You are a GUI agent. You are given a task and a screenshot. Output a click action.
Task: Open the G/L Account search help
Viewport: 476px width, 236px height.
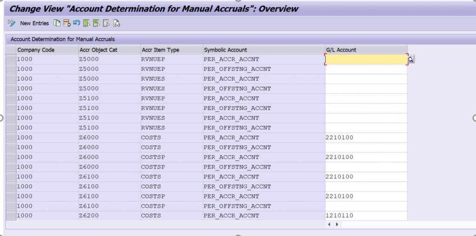tap(411, 59)
